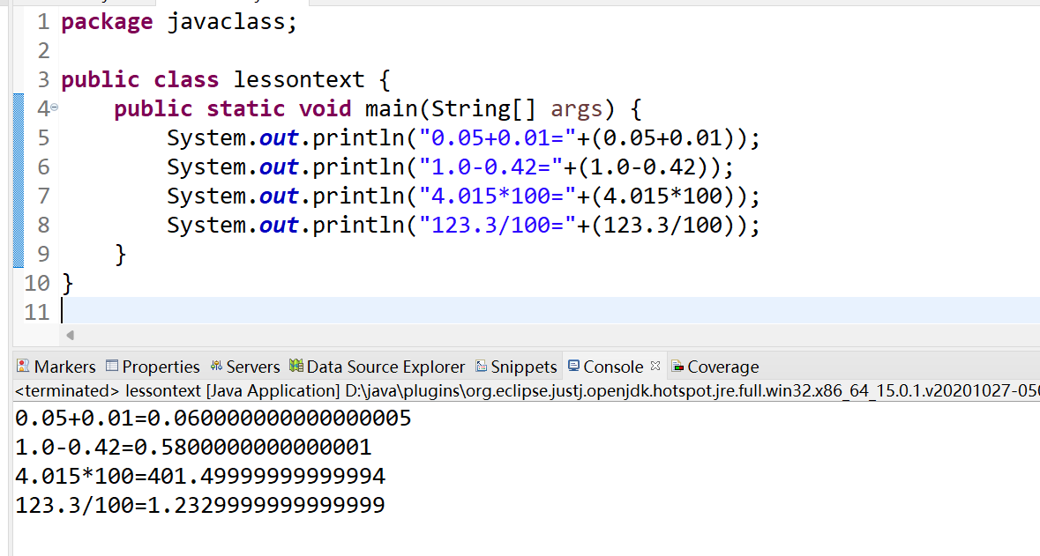Click the 123.3/100 console output line

coord(200,506)
